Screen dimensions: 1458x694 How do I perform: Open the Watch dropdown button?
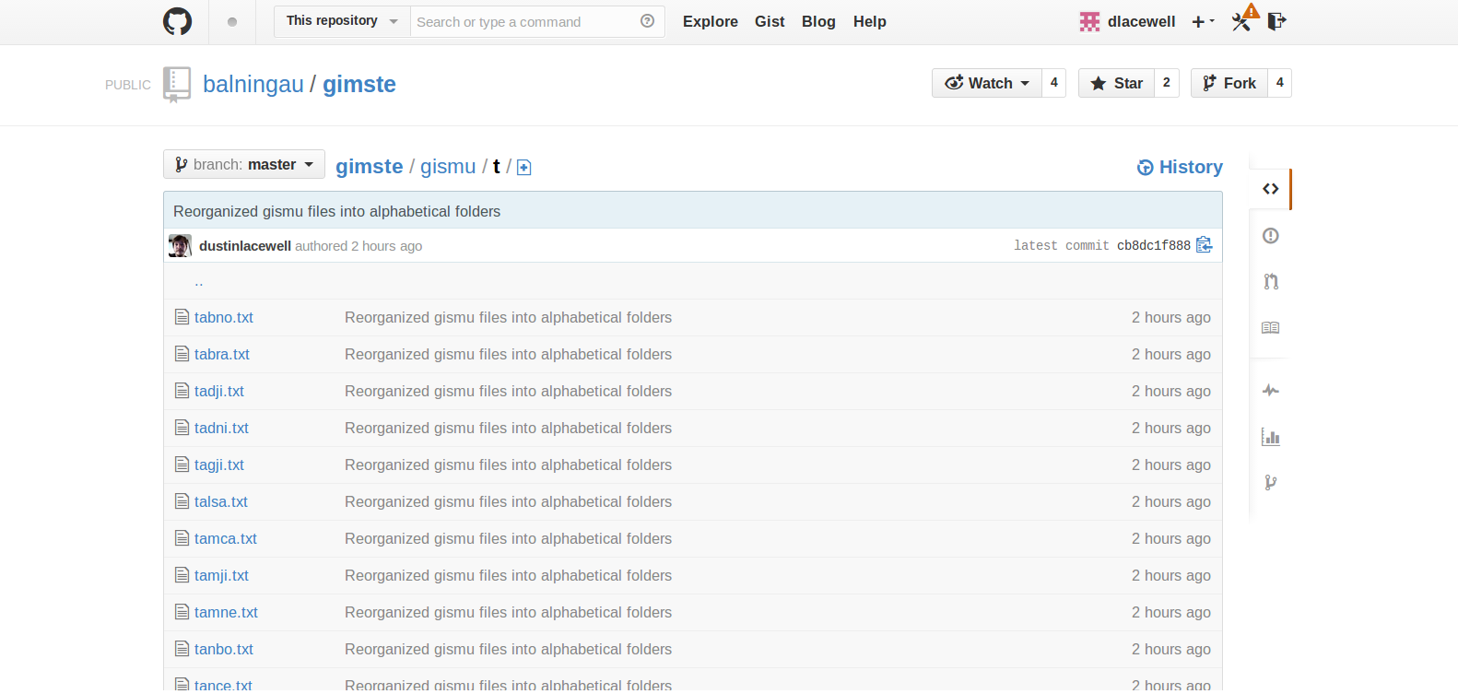coord(987,83)
